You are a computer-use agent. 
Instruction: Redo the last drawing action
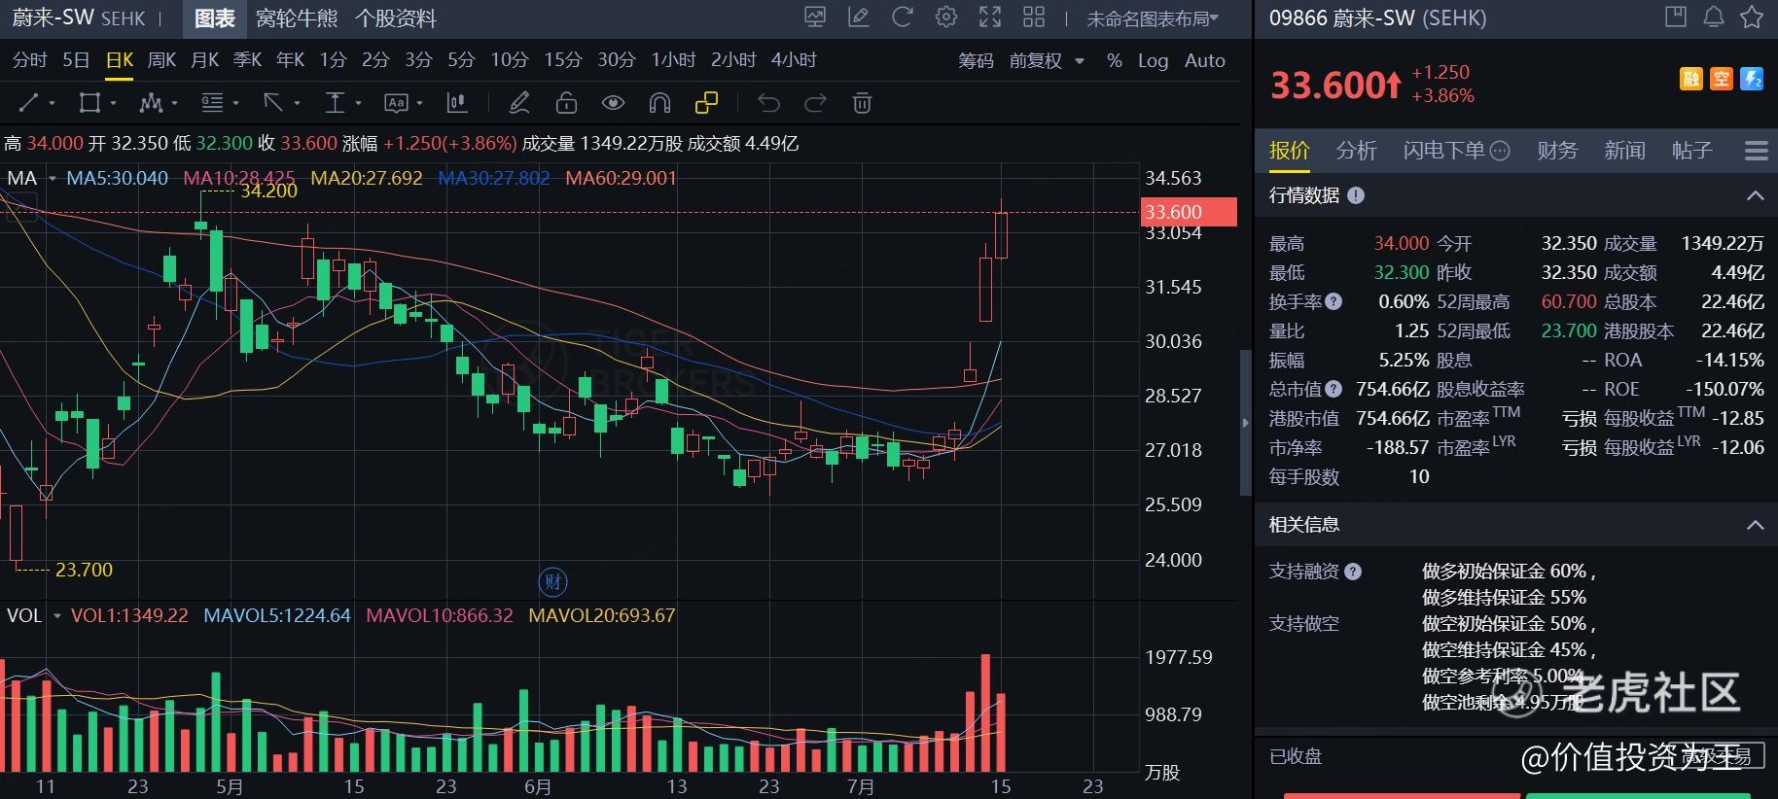pos(815,103)
